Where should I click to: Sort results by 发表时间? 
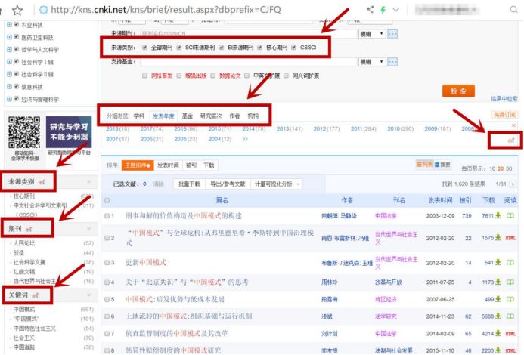click(x=168, y=165)
